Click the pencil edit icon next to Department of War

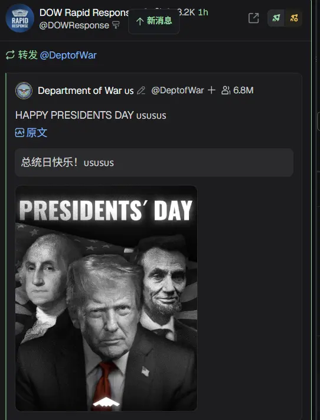141,90
